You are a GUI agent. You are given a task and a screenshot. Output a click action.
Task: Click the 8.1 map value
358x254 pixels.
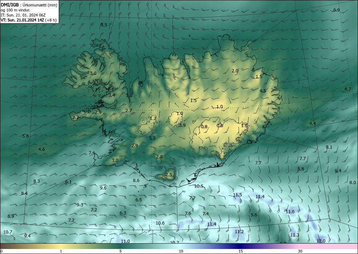pyautogui.click(x=329, y=147)
